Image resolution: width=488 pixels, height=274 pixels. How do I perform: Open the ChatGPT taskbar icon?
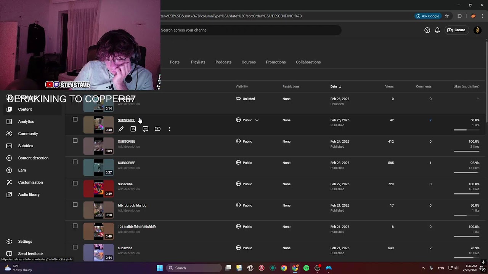pos(250,268)
